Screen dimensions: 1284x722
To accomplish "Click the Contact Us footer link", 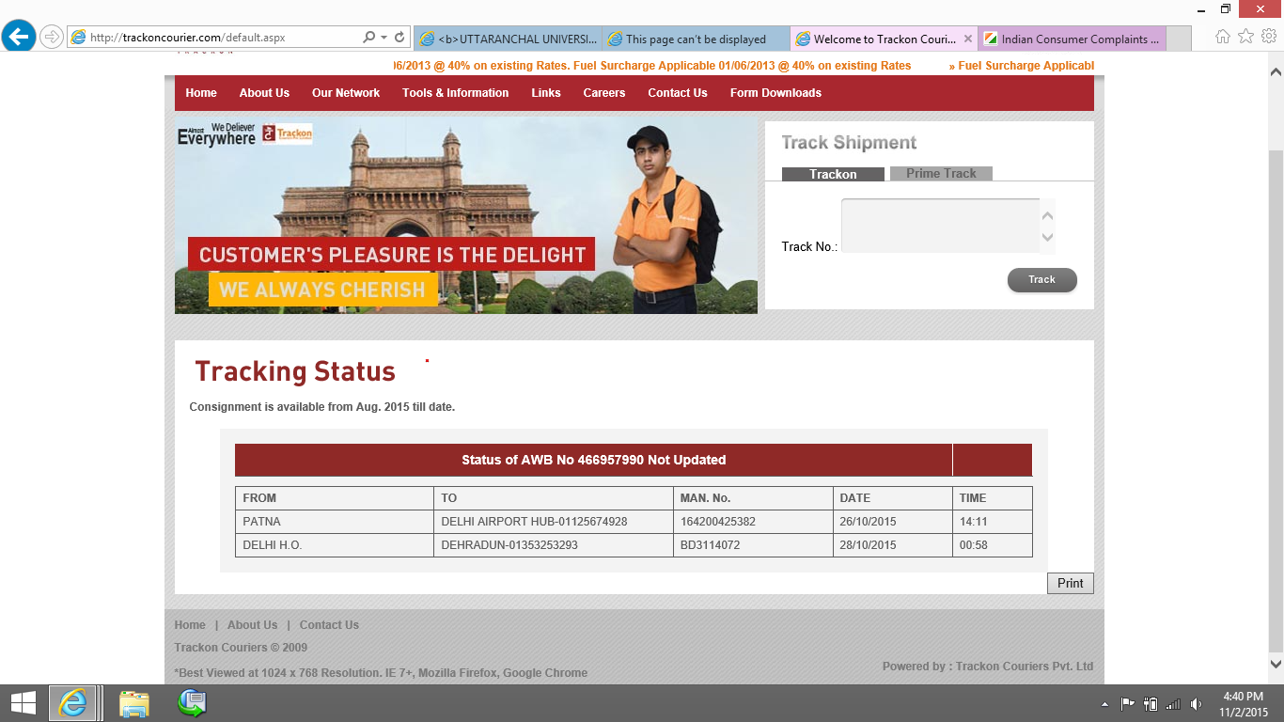I will pyautogui.click(x=329, y=625).
